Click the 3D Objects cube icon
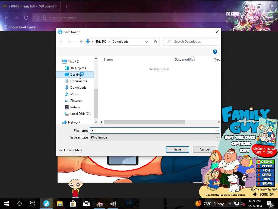278x209 pixels. pyautogui.click(x=67, y=68)
